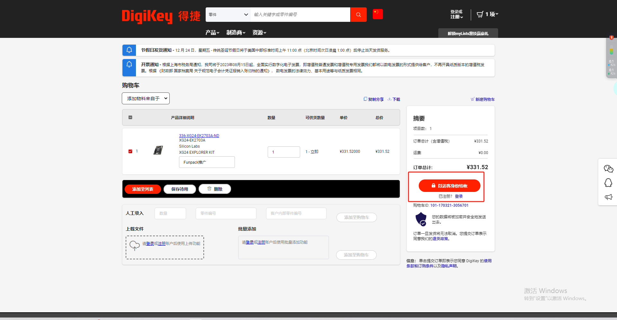617x320 pixels.
Task: Click the 下载 download icon
Action: click(x=389, y=99)
